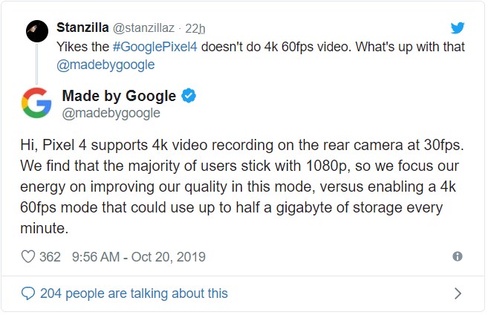Click the 9:56 AM - Oct 20, 2019 timestamp

pos(138,257)
